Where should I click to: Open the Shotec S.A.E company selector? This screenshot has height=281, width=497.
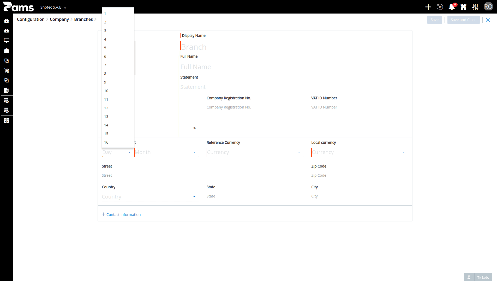[x=53, y=7]
